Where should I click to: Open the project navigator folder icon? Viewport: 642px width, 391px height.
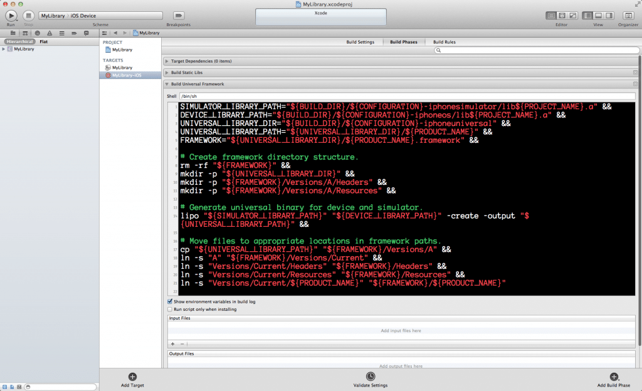[13, 33]
